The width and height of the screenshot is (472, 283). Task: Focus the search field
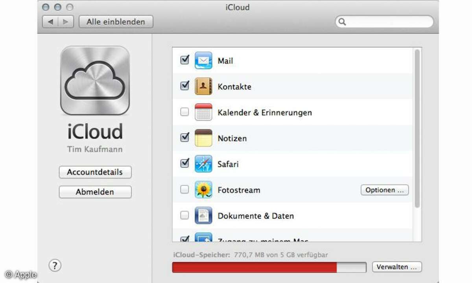tap(384, 22)
